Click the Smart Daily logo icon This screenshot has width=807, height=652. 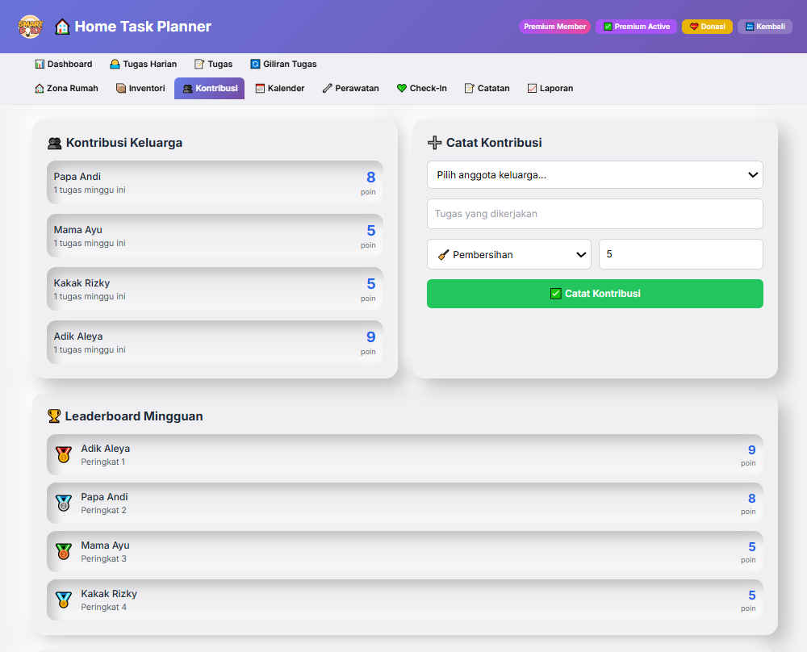[x=30, y=27]
